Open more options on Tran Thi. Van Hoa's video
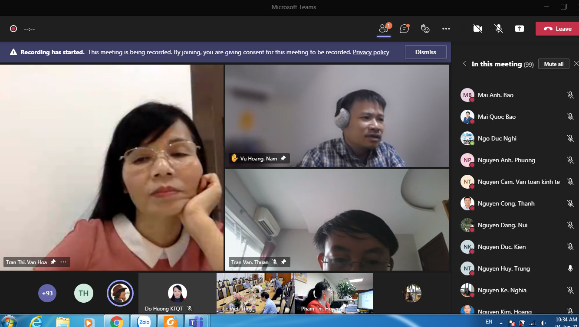The height and width of the screenshot is (327, 579). click(x=63, y=262)
